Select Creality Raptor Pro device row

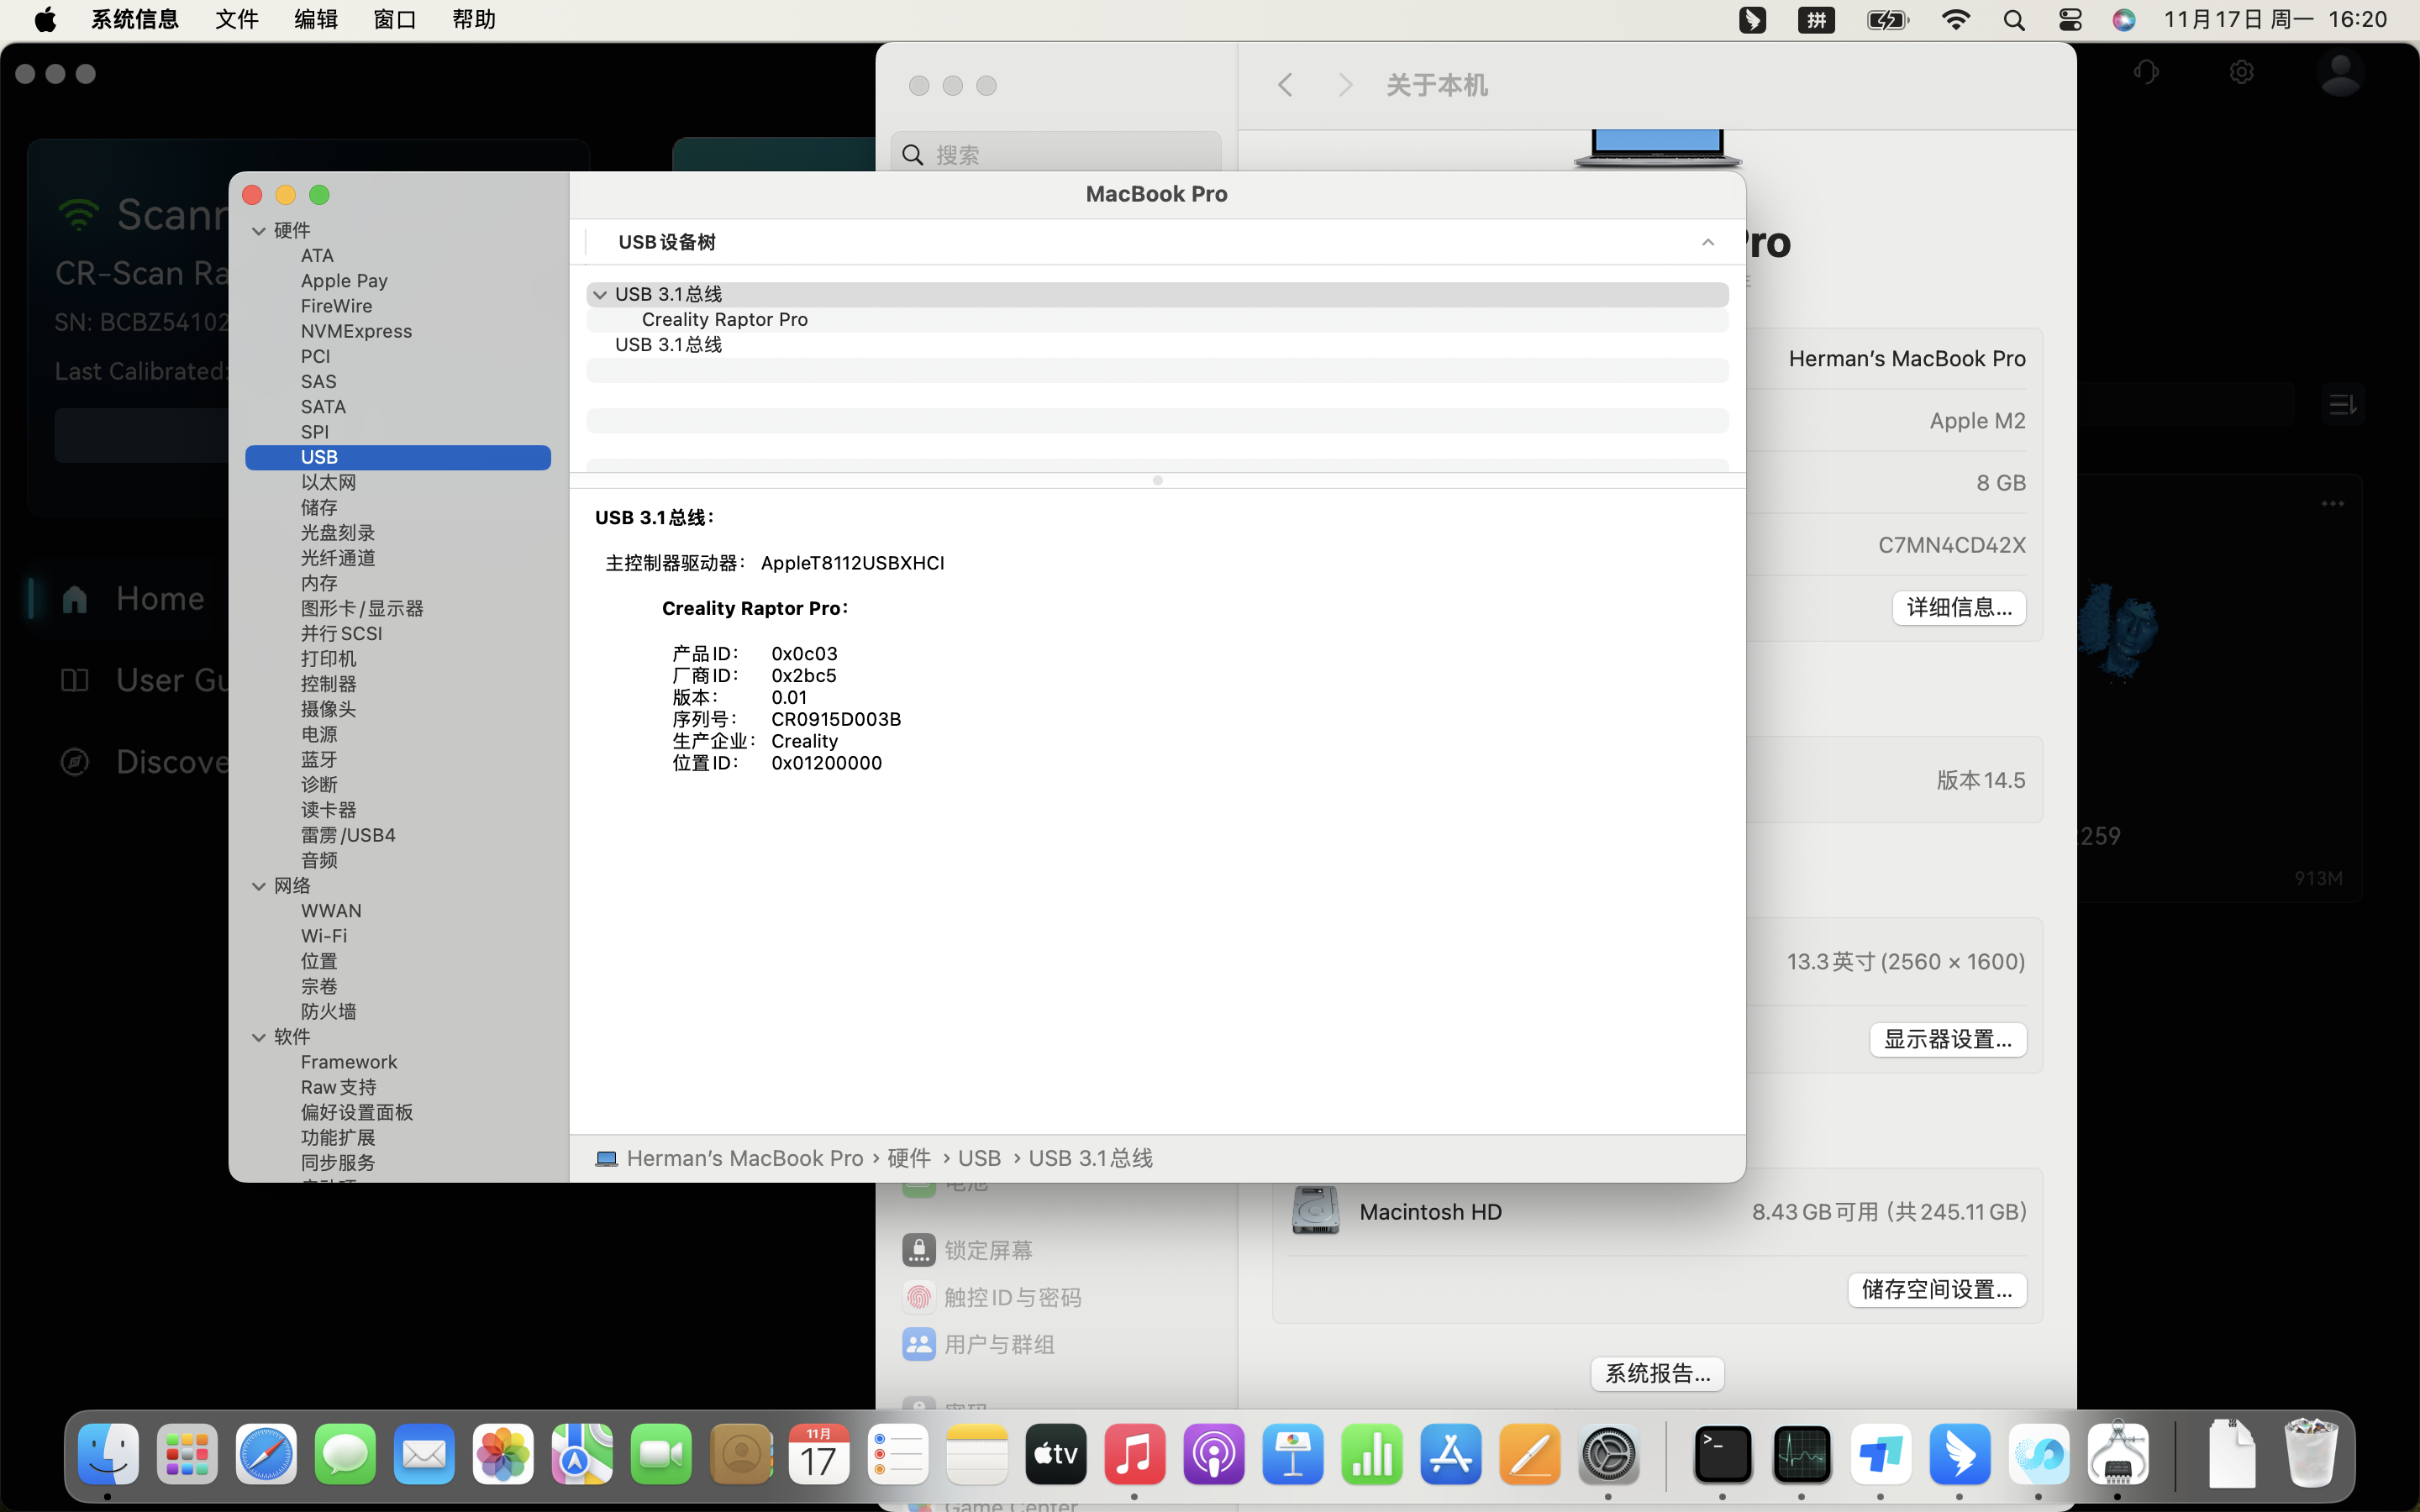[724, 320]
